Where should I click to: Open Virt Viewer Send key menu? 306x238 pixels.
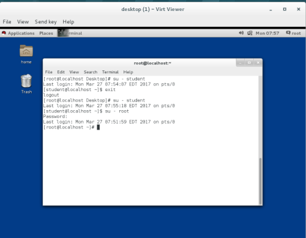coord(46,22)
